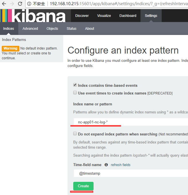Select the Settings tab
Screen dimensions: 188x195
(x=151, y=16)
